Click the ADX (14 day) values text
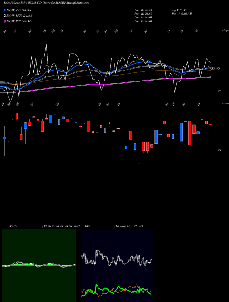 [129, 226]
